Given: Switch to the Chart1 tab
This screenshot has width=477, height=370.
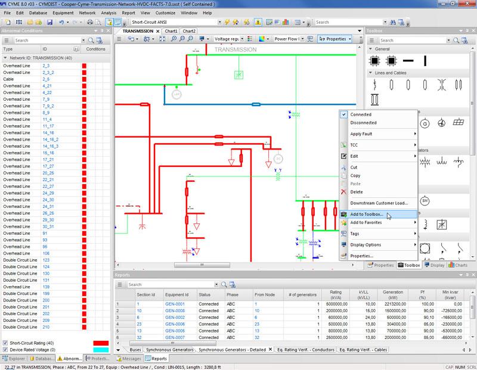Looking at the screenshot, I should click(x=172, y=31).
